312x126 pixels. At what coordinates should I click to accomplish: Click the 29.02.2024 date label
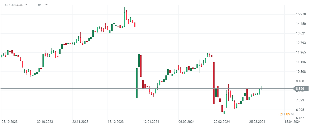pyautogui.click(x=222, y=122)
